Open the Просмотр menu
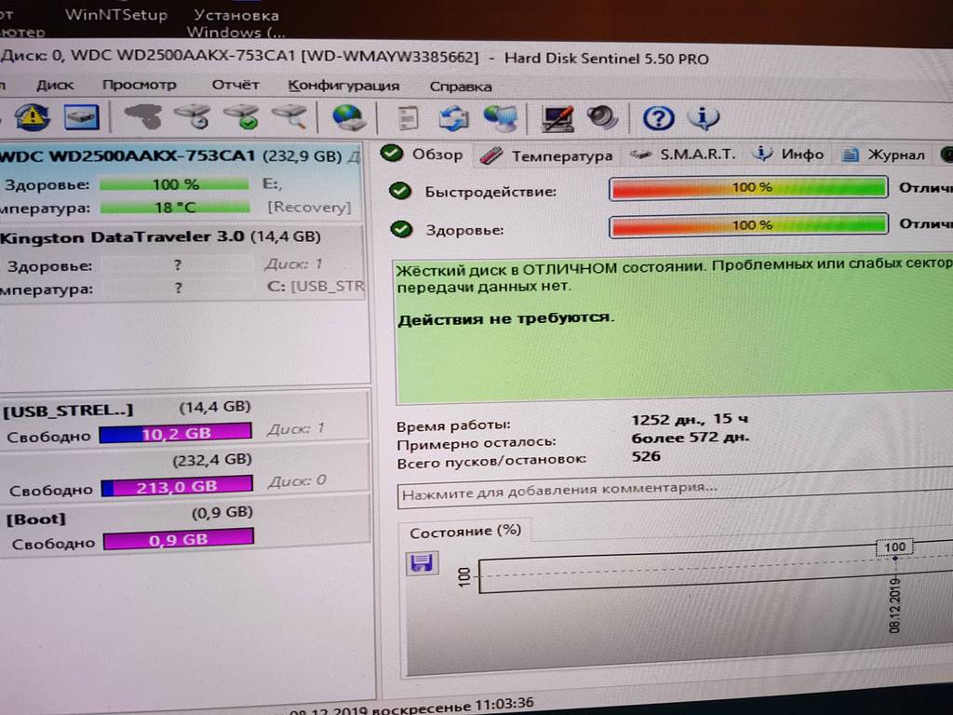The width and height of the screenshot is (953, 715). 140,85
